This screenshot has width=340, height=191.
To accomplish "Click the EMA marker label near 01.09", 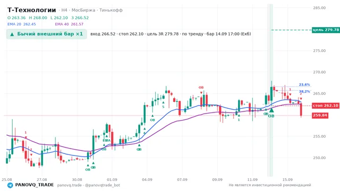I will click(106, 140).
